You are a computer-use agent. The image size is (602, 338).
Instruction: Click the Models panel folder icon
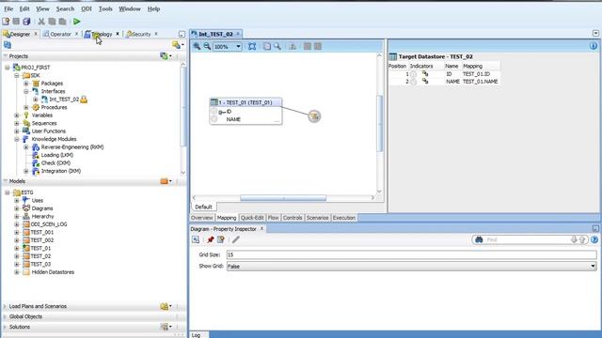165,181
